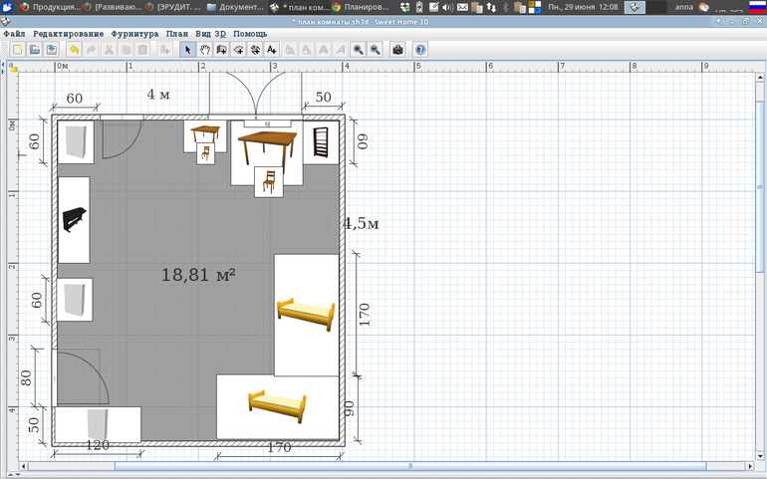
Task: Activate the Select objects mode
Action: tap(187, 49)
